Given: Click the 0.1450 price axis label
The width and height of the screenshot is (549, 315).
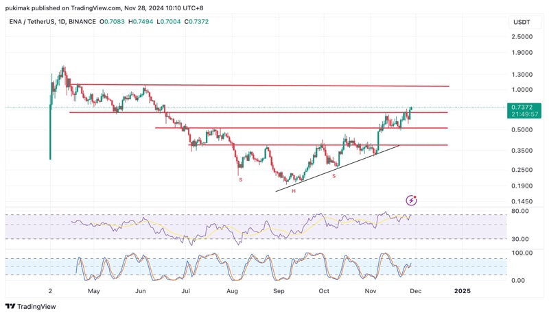Looking at the screenshot, I should (522, 201).
